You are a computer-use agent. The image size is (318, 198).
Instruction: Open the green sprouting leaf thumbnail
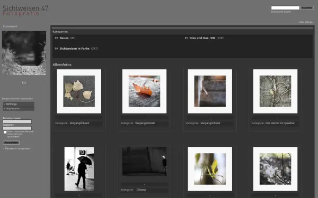click(210, 169)
